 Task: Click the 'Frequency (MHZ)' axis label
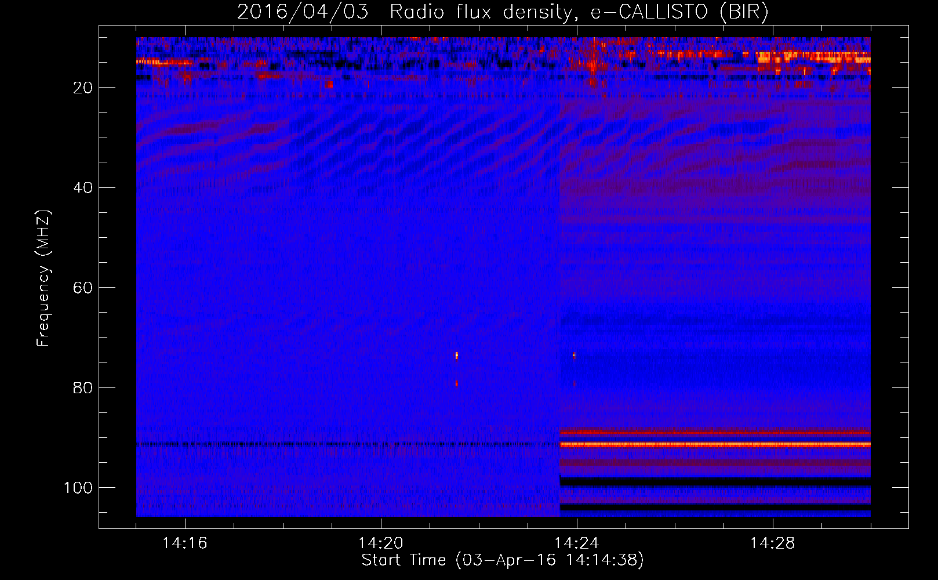43,278
